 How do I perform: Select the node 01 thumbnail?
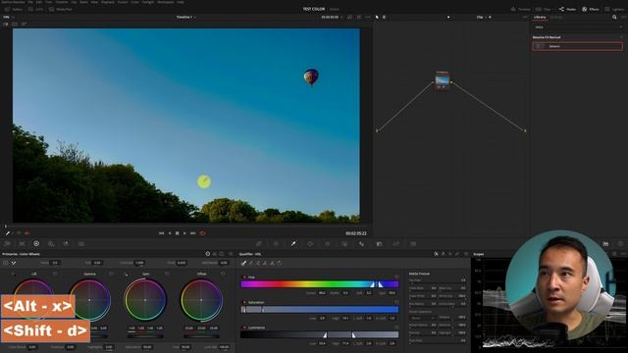tap(443, 81)
